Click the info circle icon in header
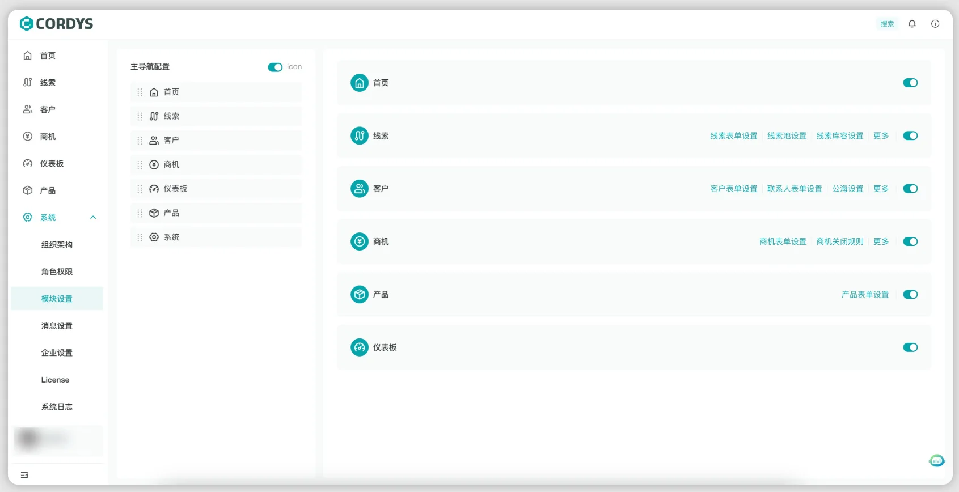The image size is (959, 492). coord(935,24)
